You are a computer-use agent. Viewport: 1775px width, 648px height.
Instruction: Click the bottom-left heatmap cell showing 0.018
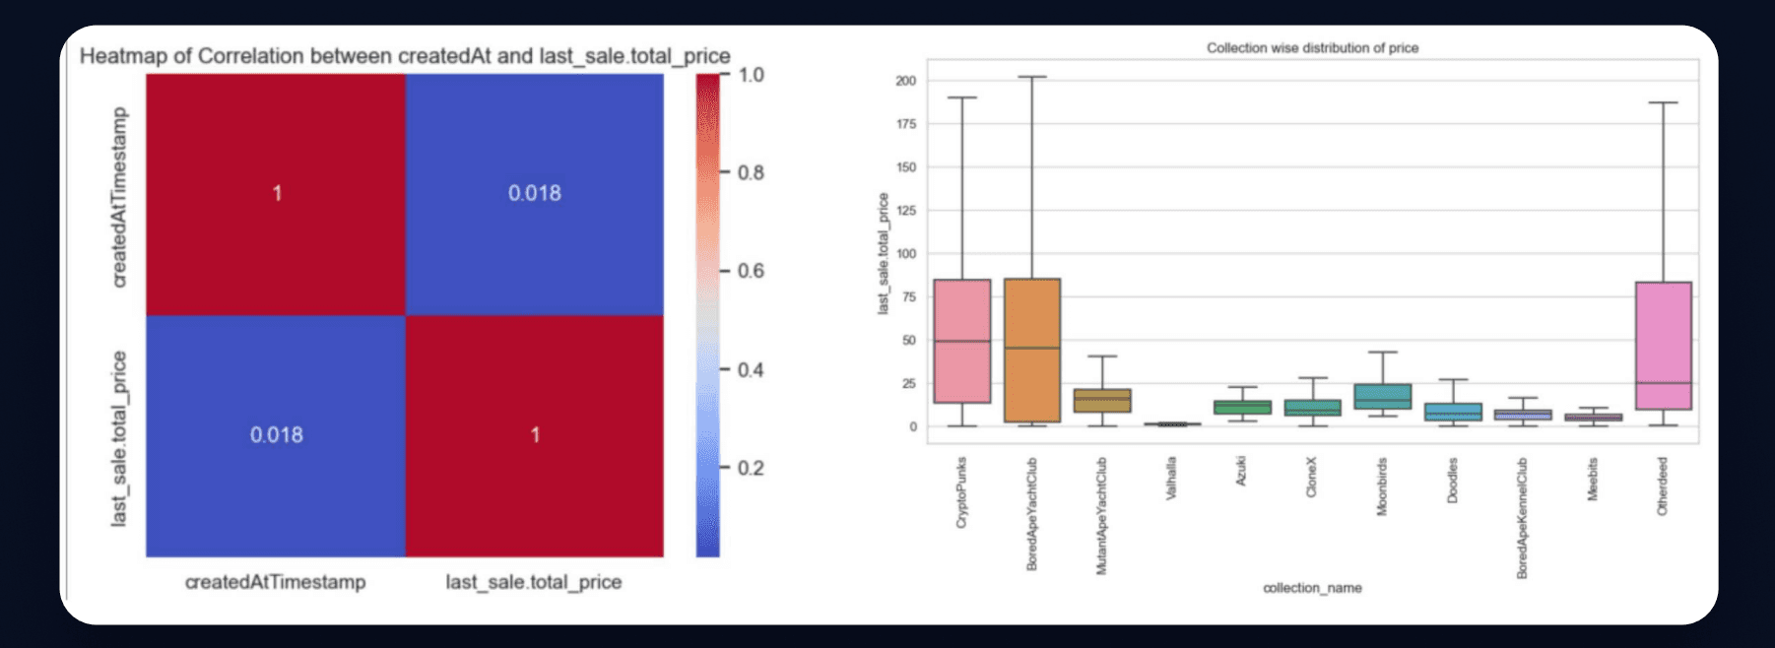click(276, 436)
